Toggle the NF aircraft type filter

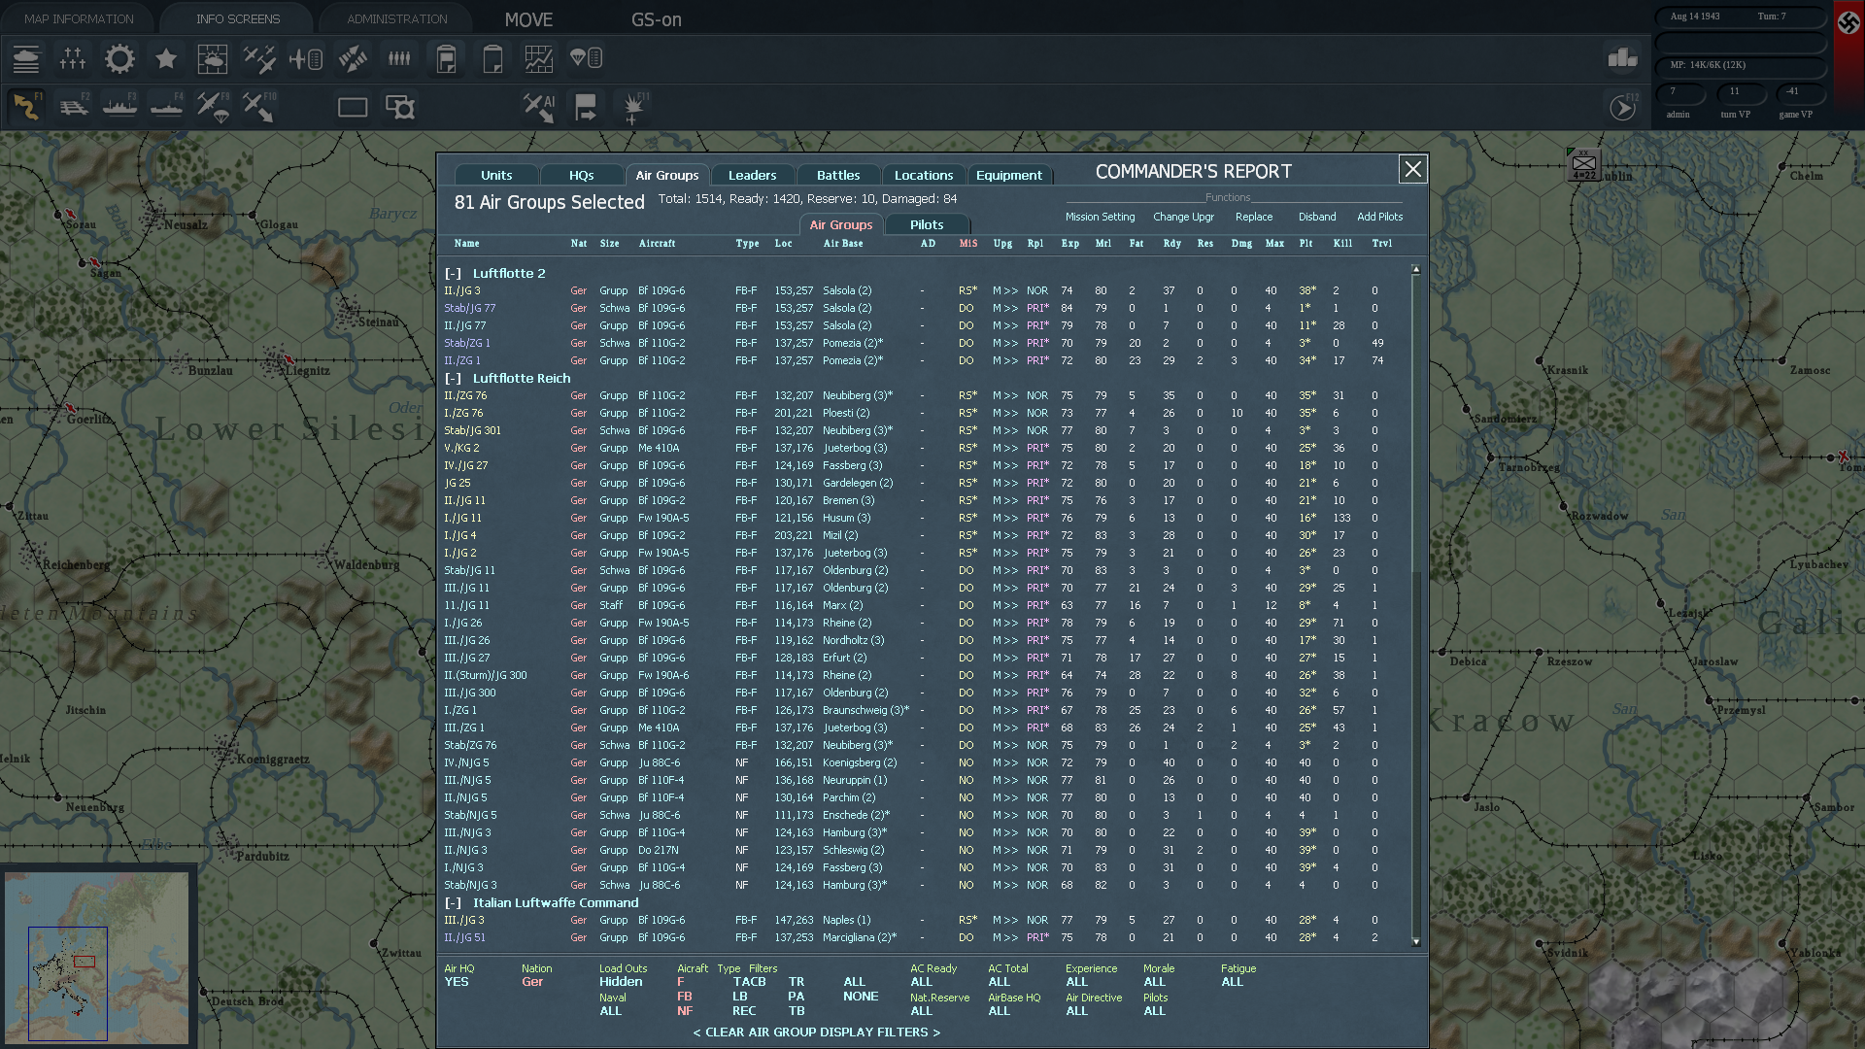coord(685,1011)
